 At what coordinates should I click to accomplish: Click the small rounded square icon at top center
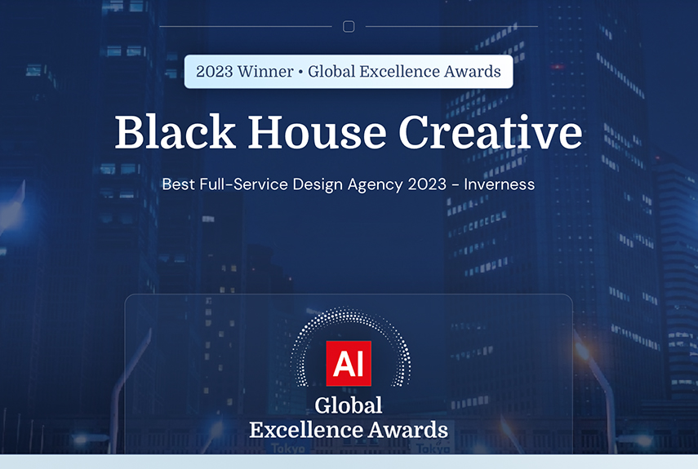pos(349,27)
